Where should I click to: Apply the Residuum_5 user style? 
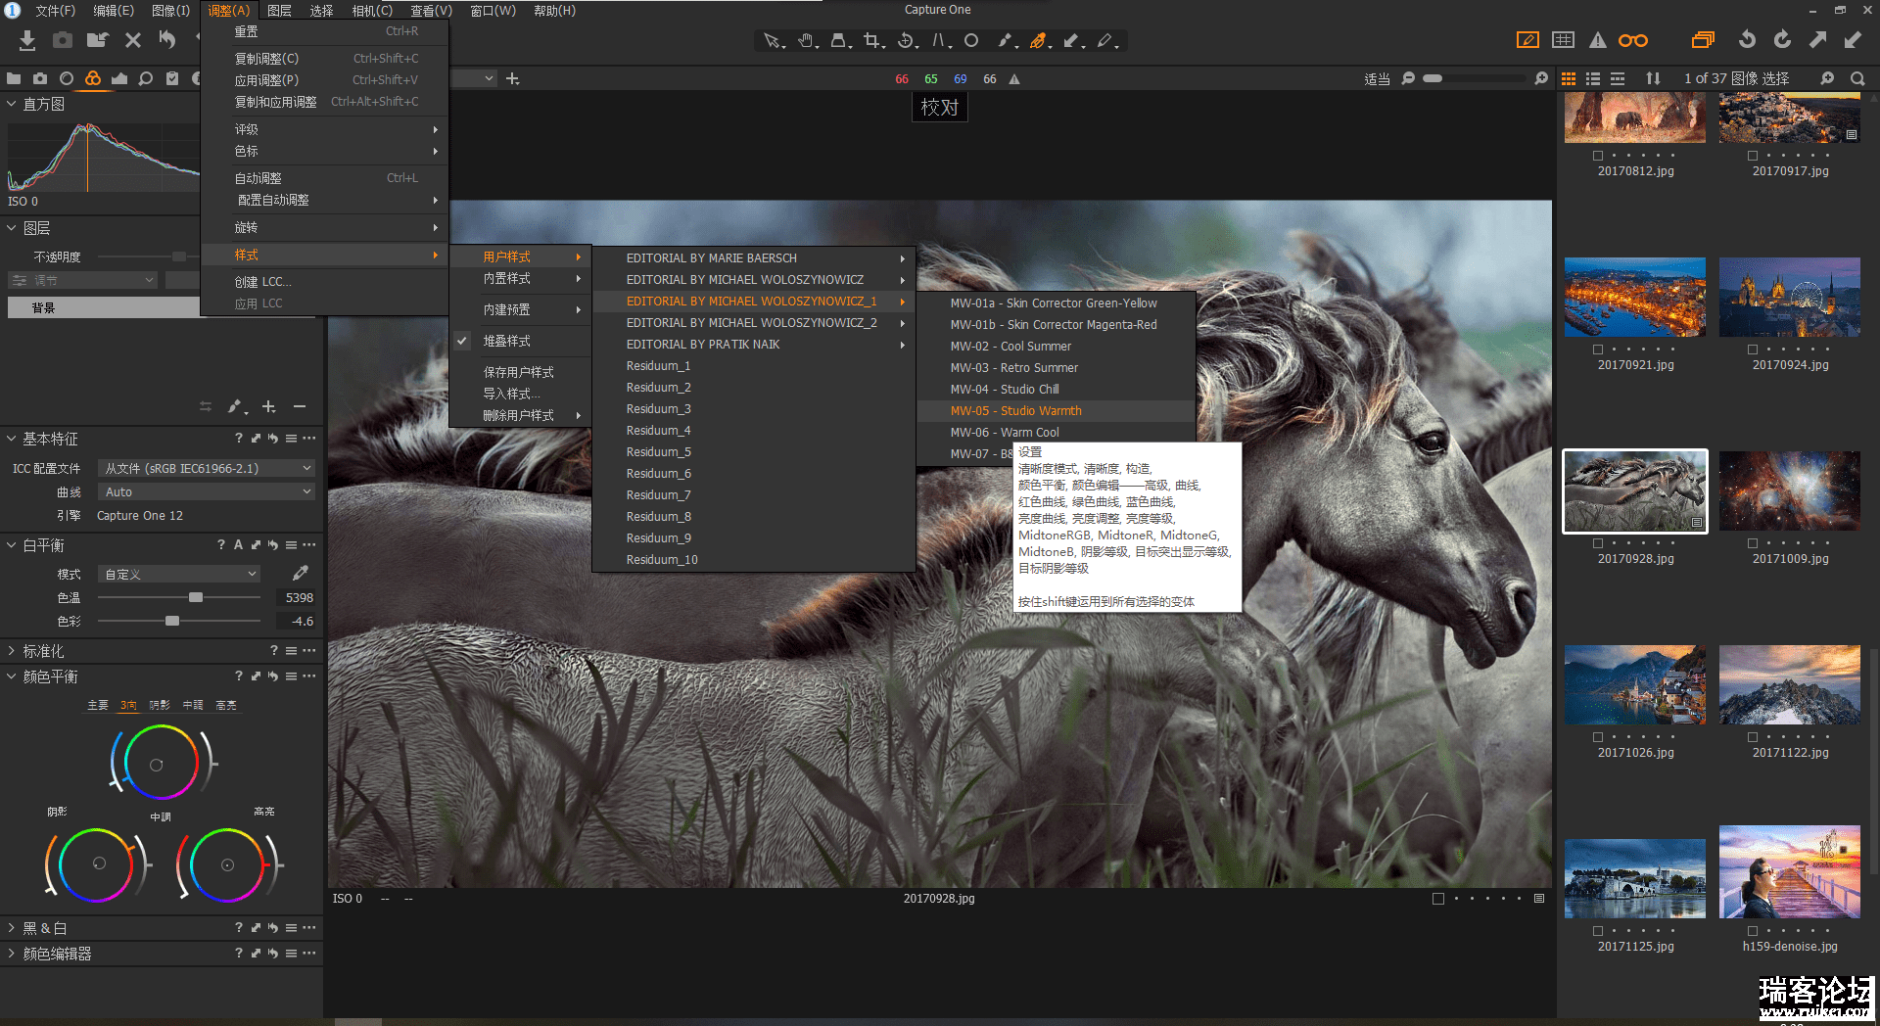[x=754, y=452]
